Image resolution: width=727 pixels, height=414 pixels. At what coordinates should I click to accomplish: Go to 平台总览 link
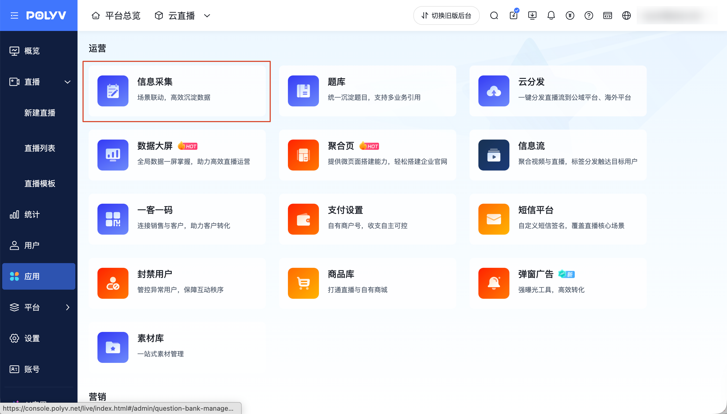[x=123, y=15]
